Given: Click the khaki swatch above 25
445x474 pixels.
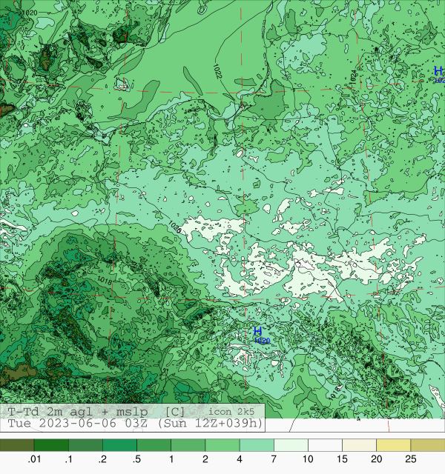Looking at the screenshot, I should (x=428, y=445).
